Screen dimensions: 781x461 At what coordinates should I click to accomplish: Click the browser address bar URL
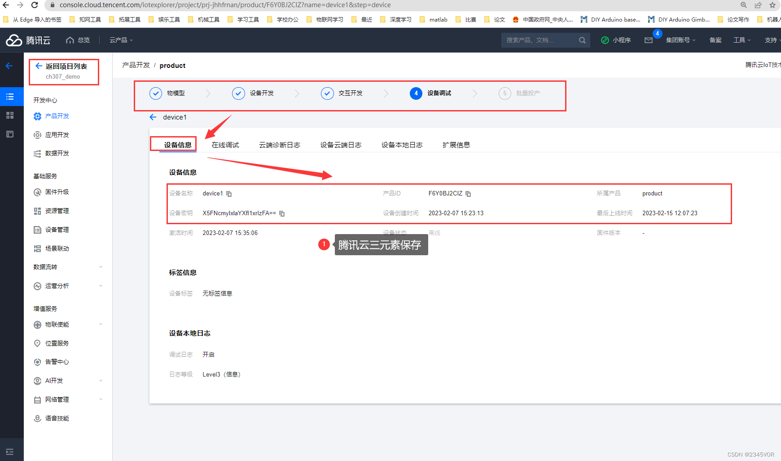pyautogui.click(x=225, y=5)
